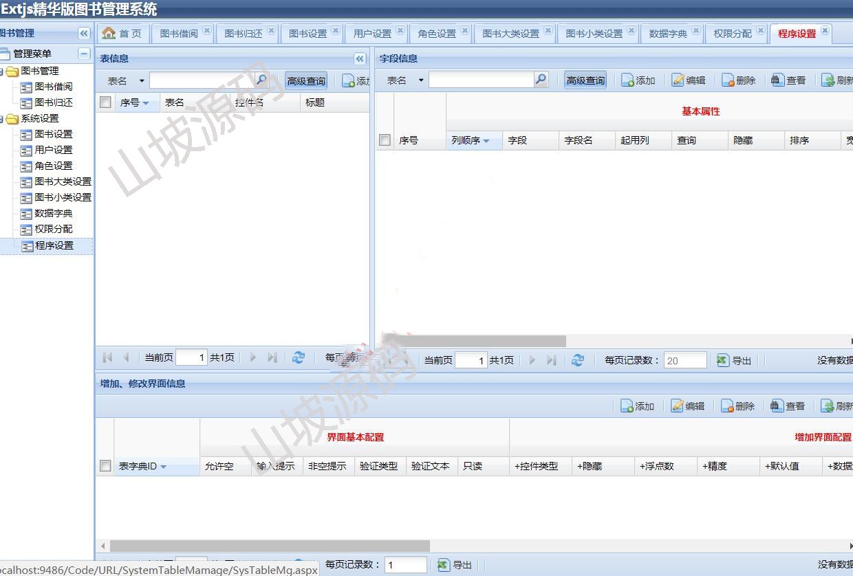Toggle select-all checkbox in 表信息 grid header
The width and height of the screenshot is (853, 576).
click(x=105, y=102)
